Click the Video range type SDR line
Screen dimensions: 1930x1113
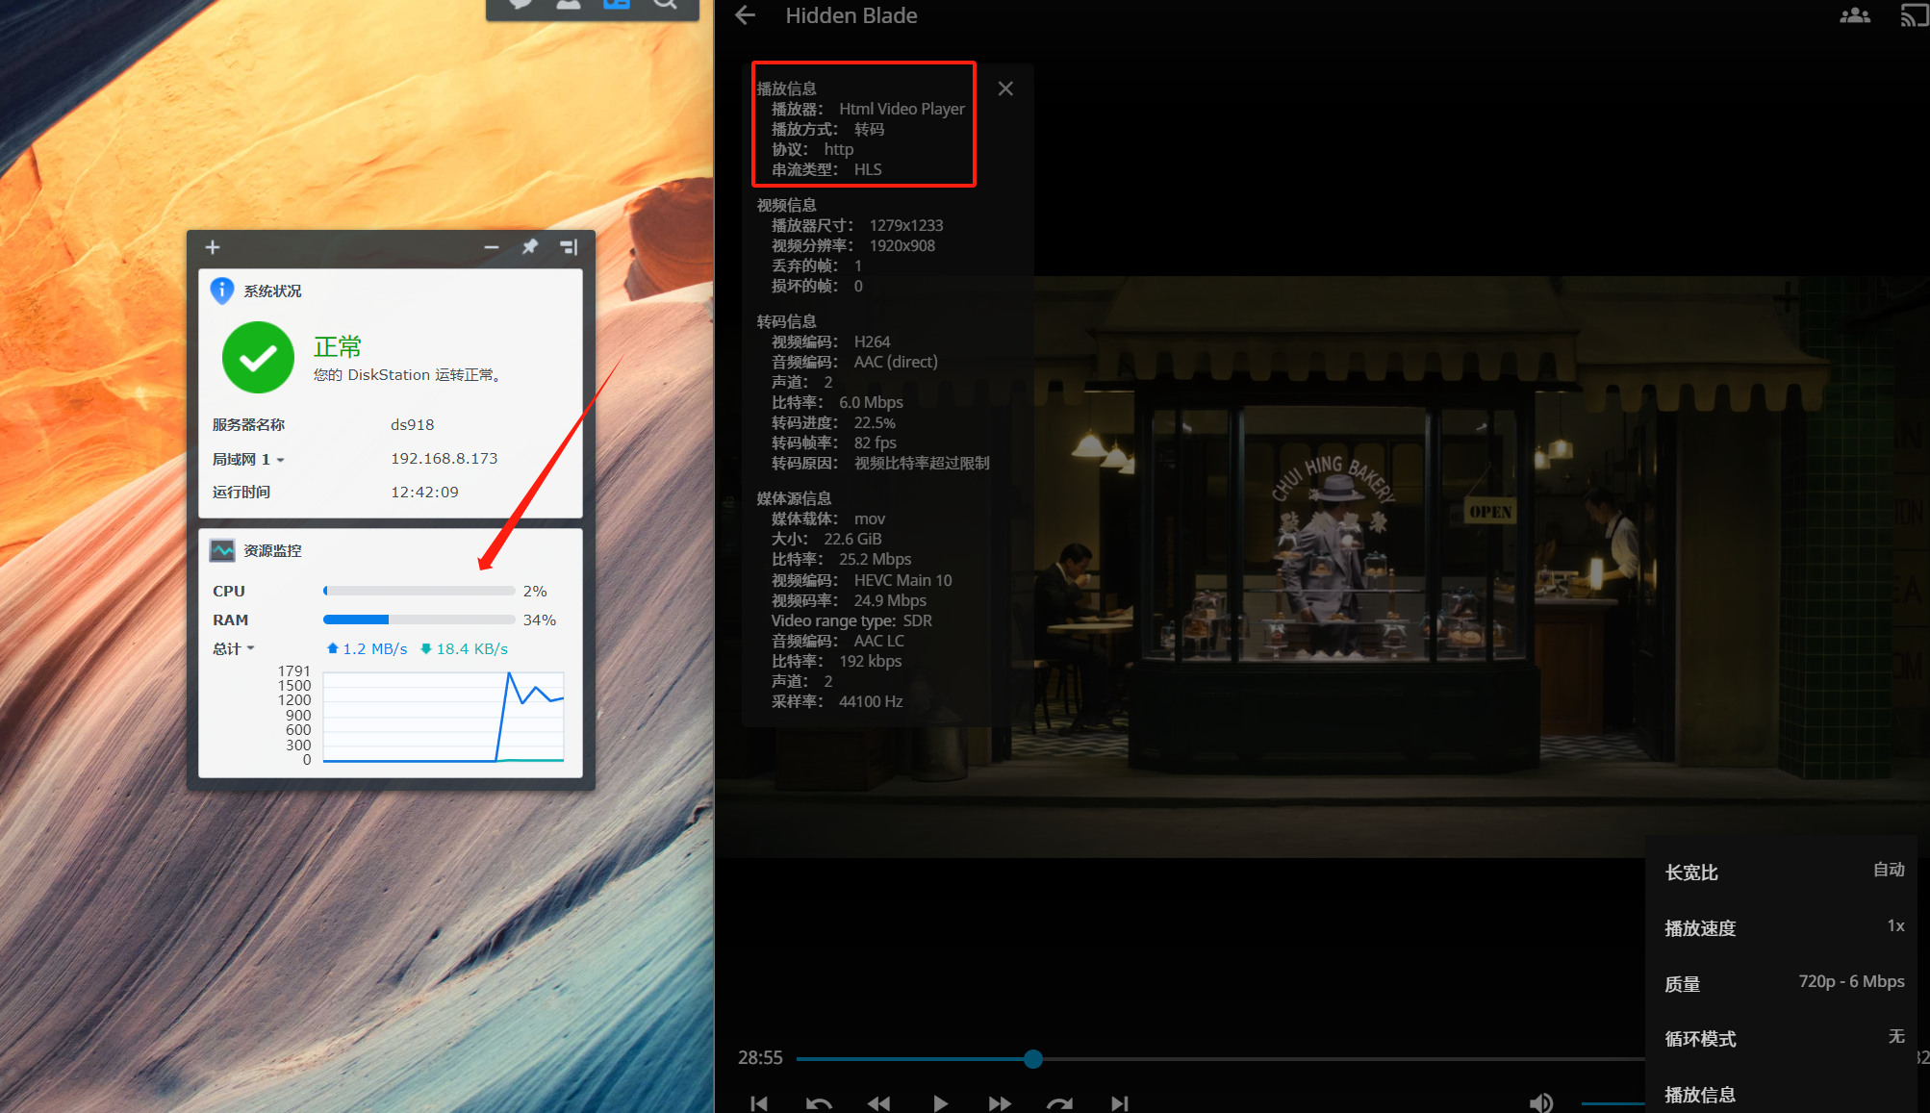(851, 620)
